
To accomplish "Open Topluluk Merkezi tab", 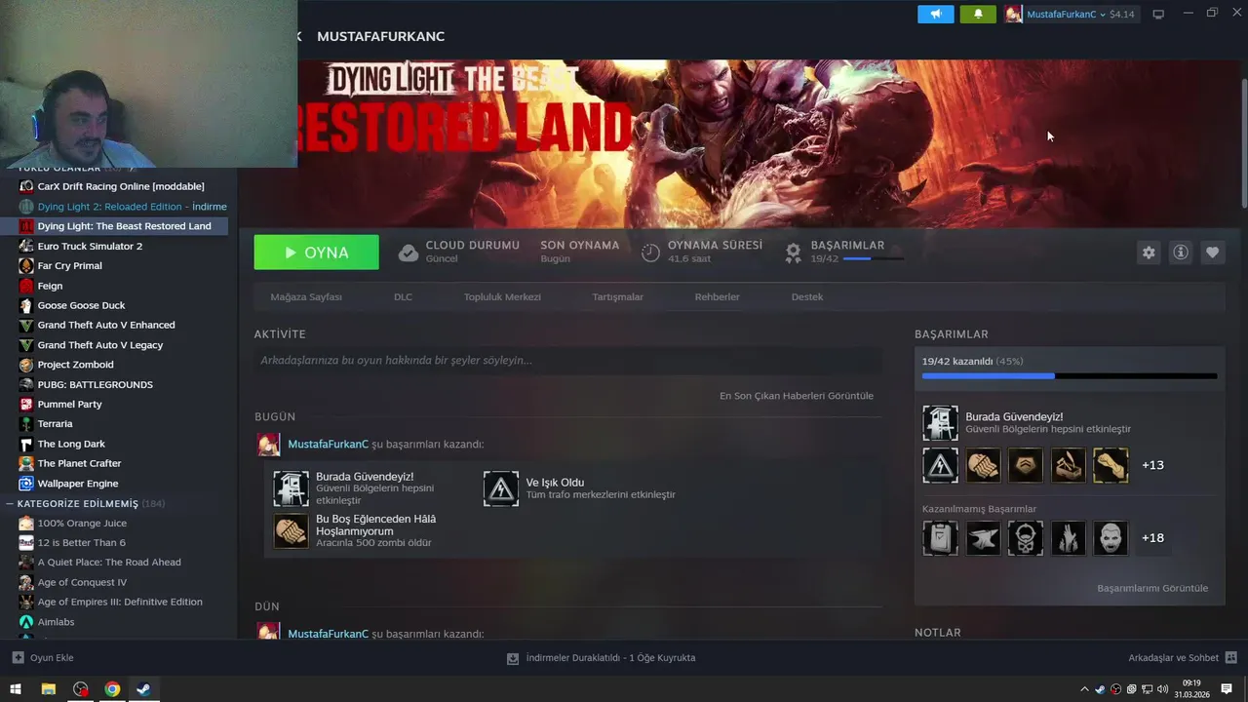I will coord(502,296).
